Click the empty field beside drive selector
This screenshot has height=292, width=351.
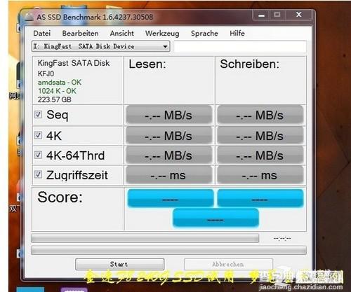coord(240,47)
